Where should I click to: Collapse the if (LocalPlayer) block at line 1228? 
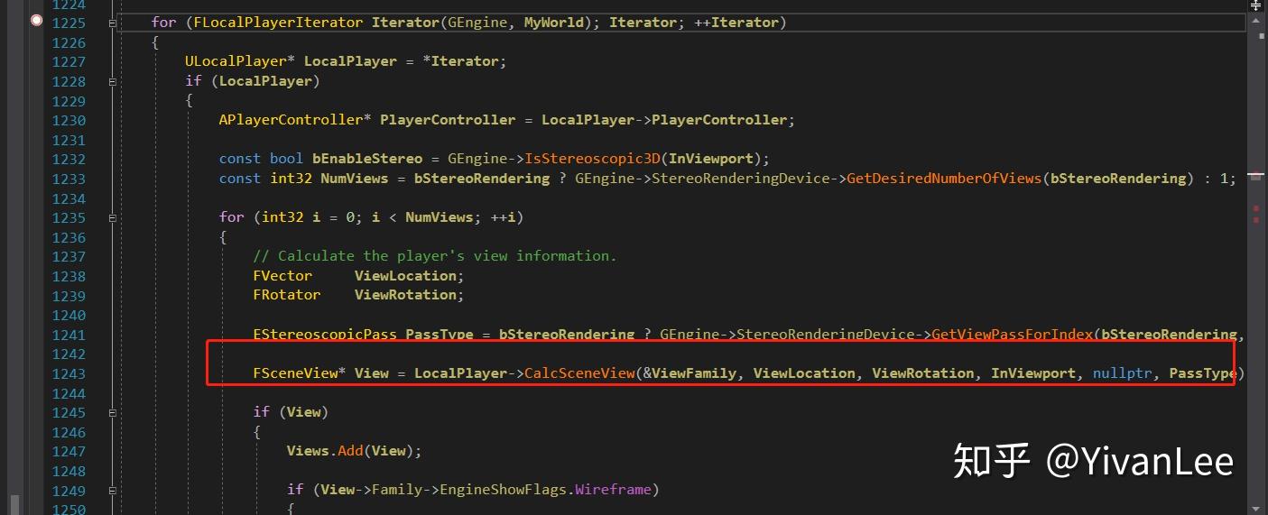(x=112, y=82)
